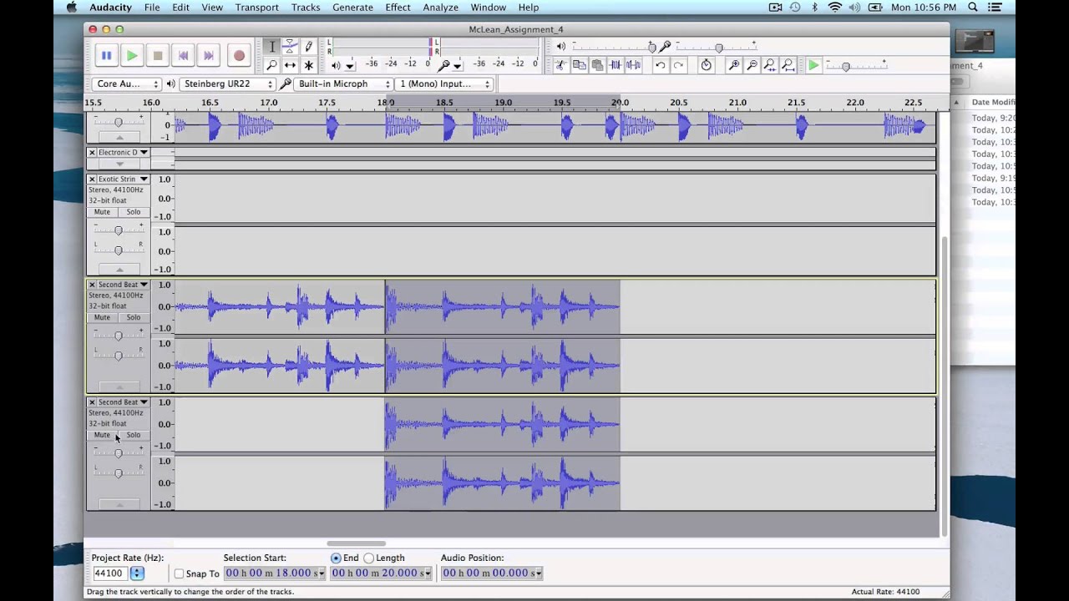Click the Stop transport button
Image resolution: width=1069 pixels, height=601 pixels.
[158, 56]
